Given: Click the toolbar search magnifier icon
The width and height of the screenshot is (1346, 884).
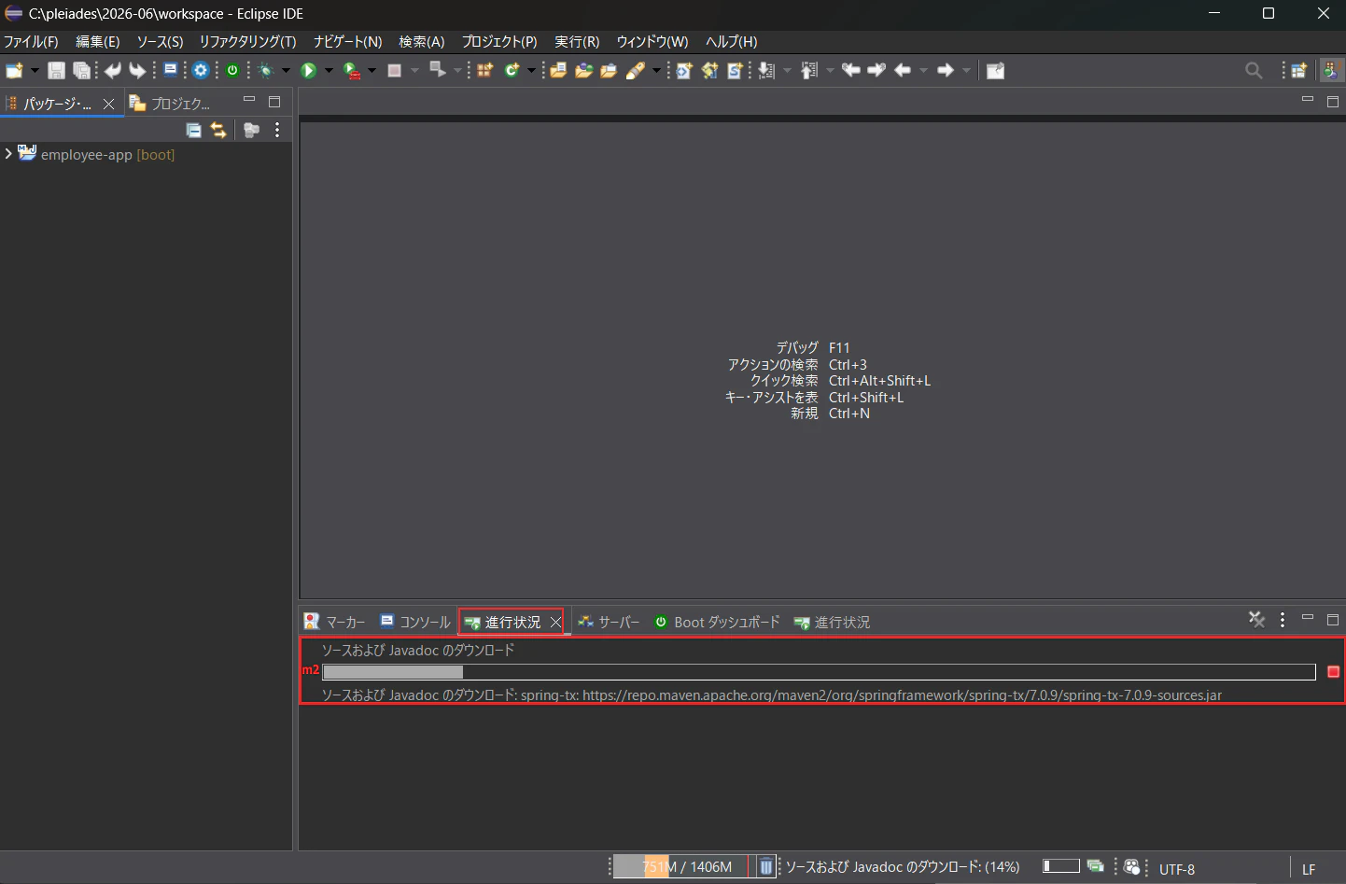Looking at the screenshot, I should 1254,71.
